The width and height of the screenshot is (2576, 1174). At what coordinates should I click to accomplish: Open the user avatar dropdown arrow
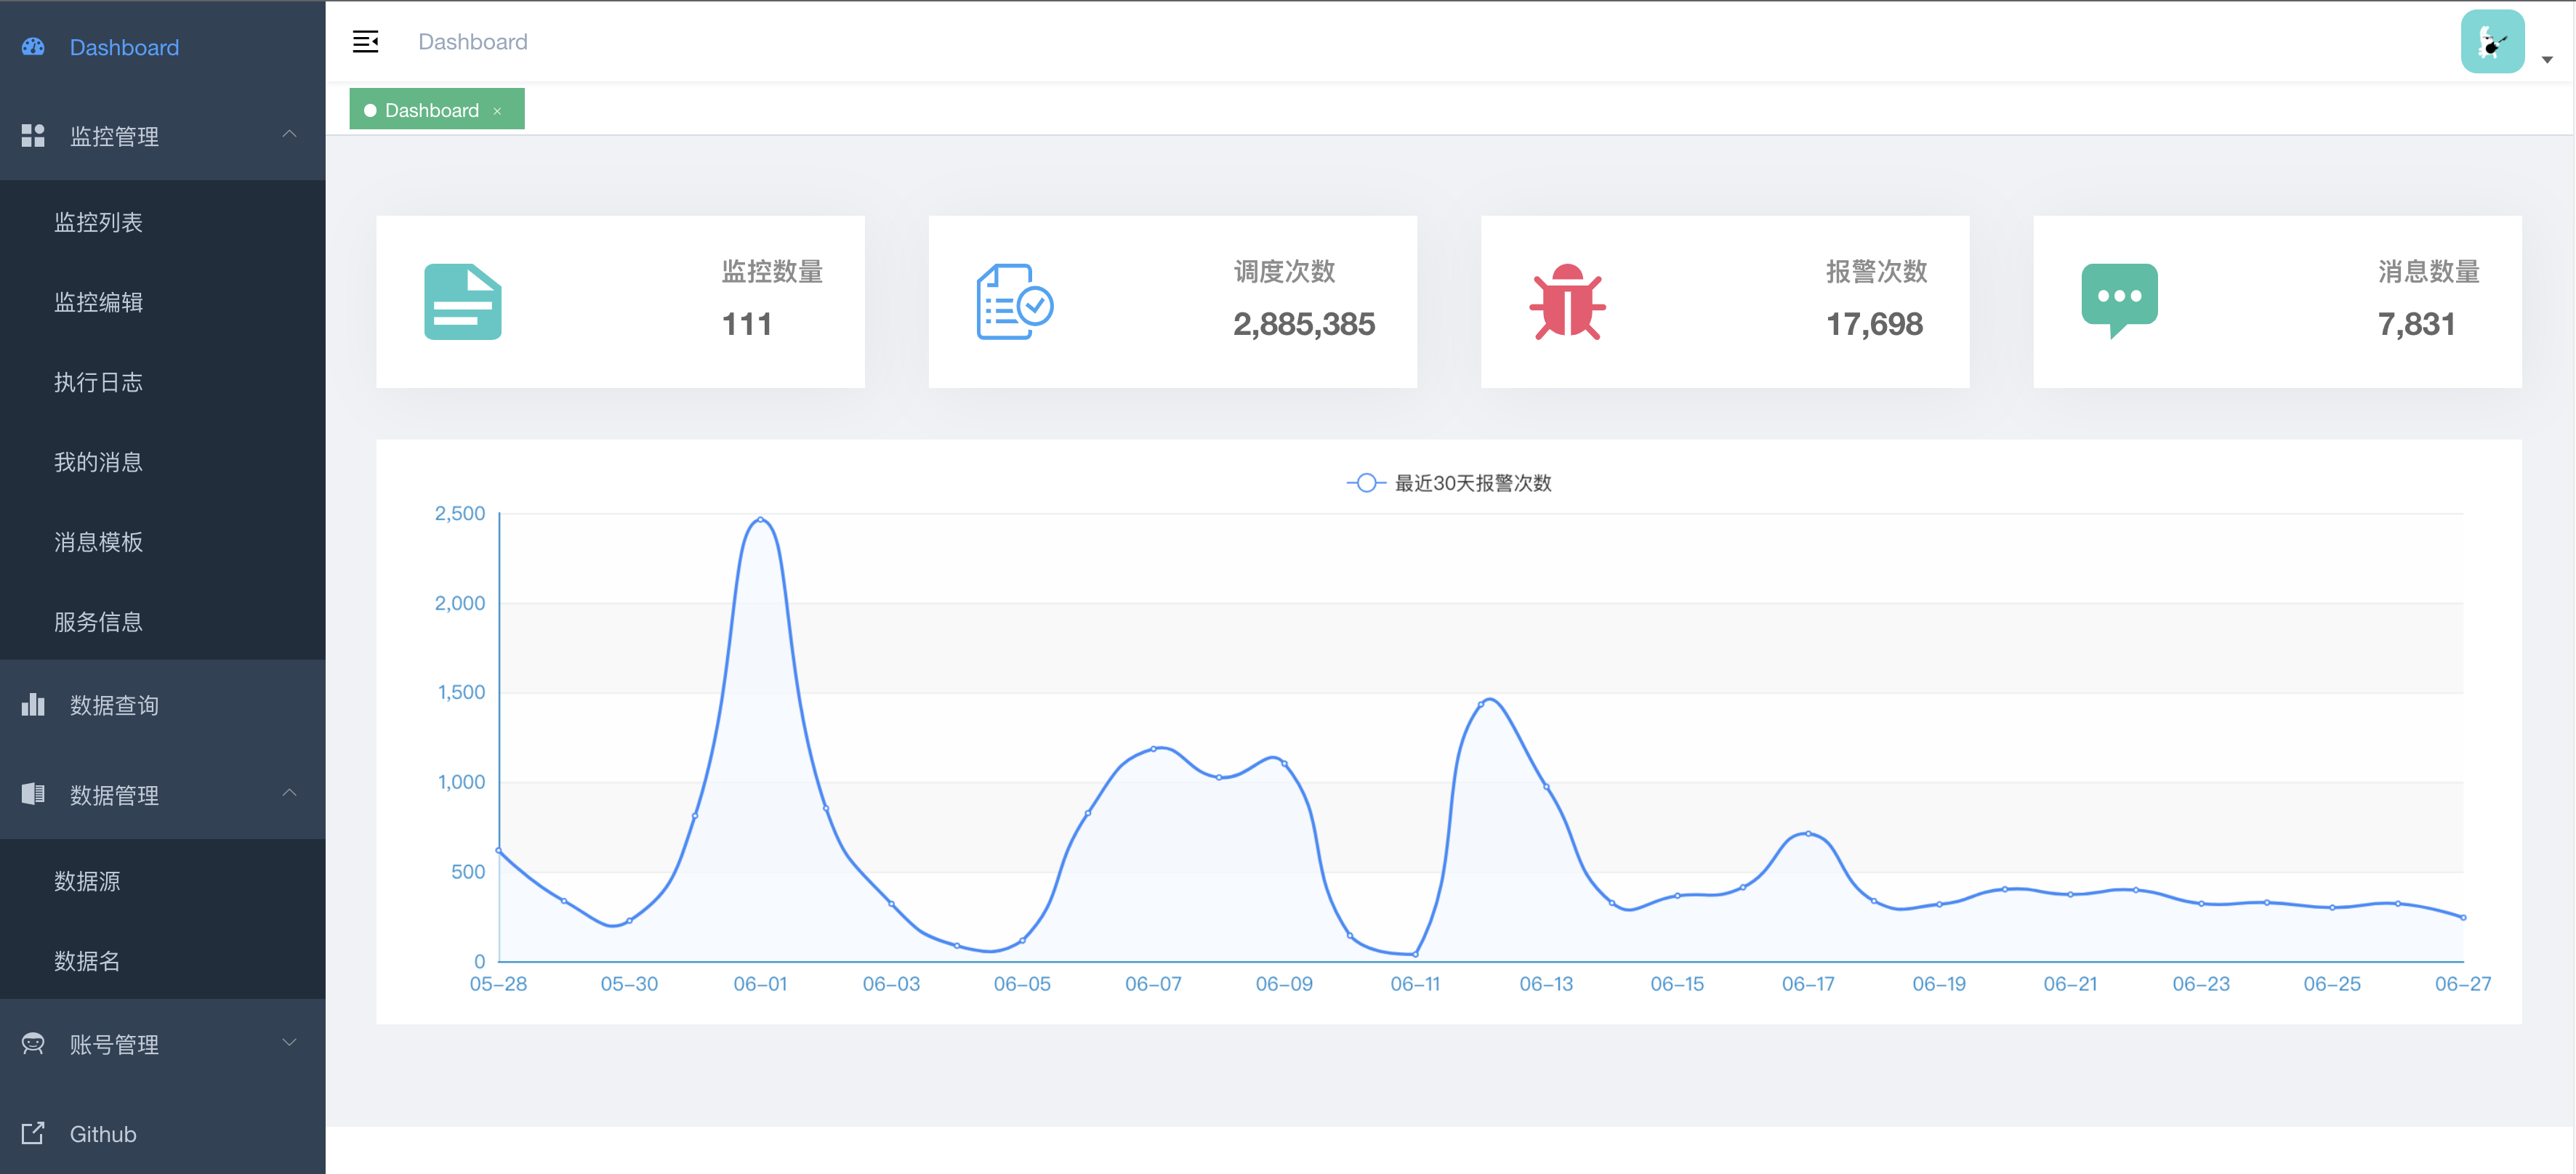[x=2547, y=60]
